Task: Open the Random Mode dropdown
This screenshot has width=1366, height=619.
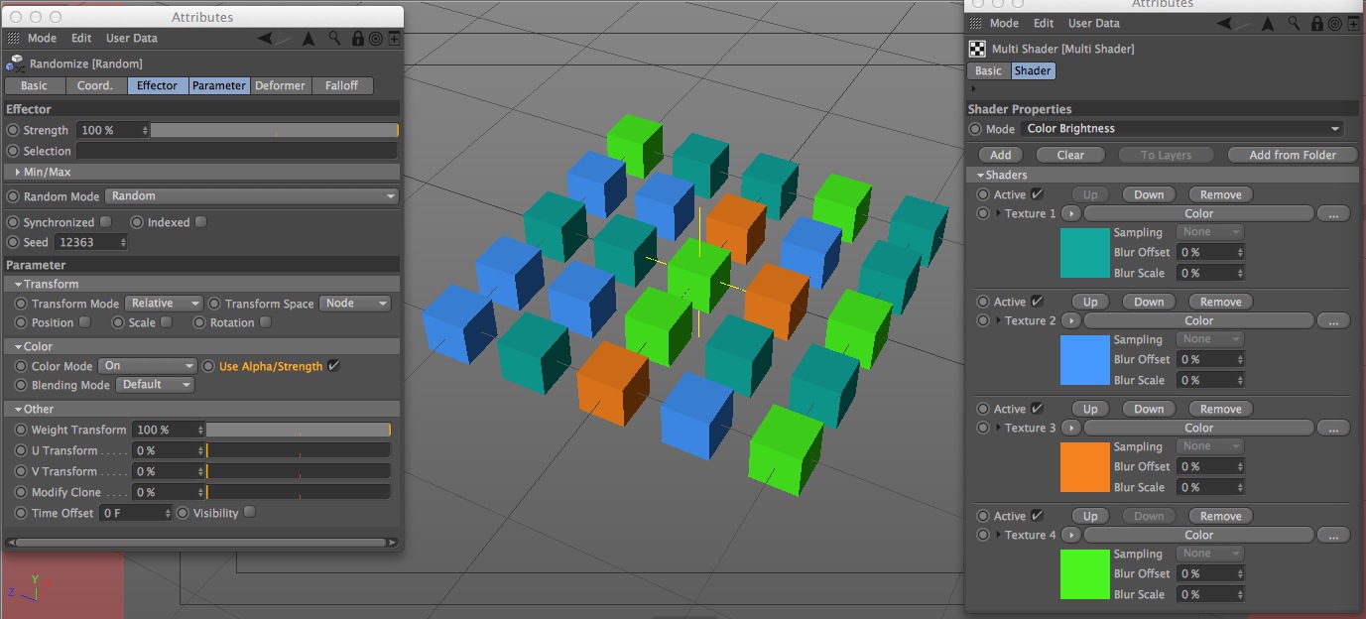Action: [x=252, y=196]
